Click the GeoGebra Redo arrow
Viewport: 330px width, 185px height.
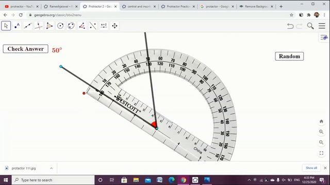click(299, 26)
